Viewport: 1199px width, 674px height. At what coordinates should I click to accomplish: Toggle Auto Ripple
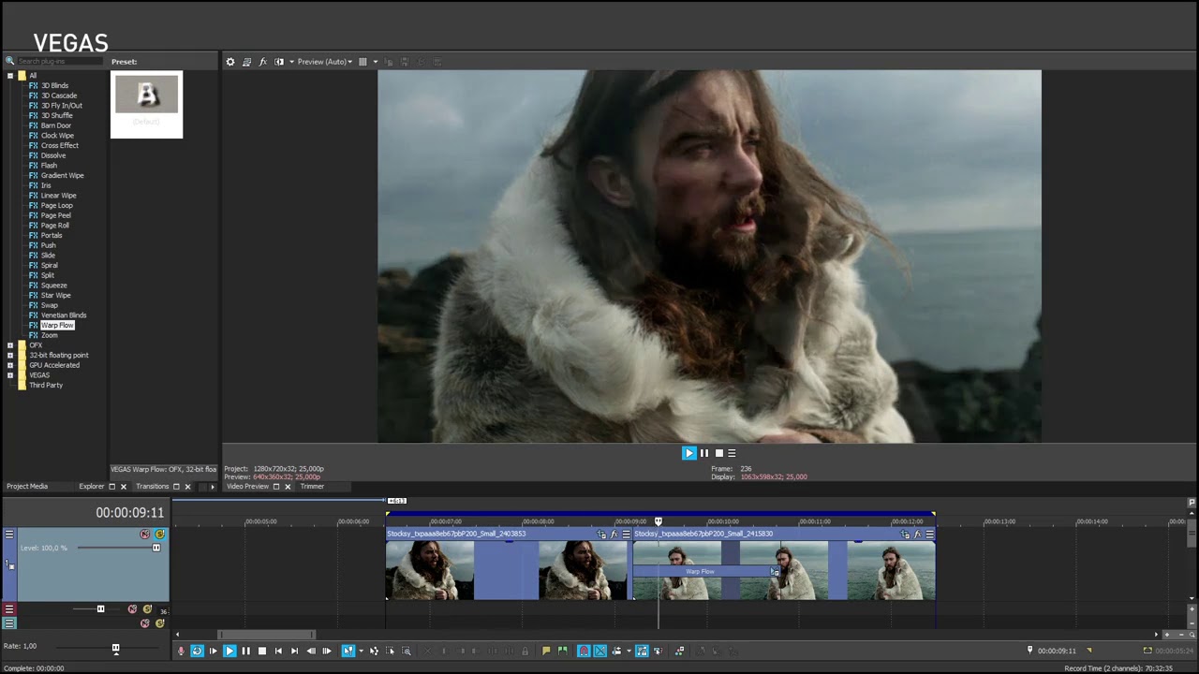click(616, 651)
